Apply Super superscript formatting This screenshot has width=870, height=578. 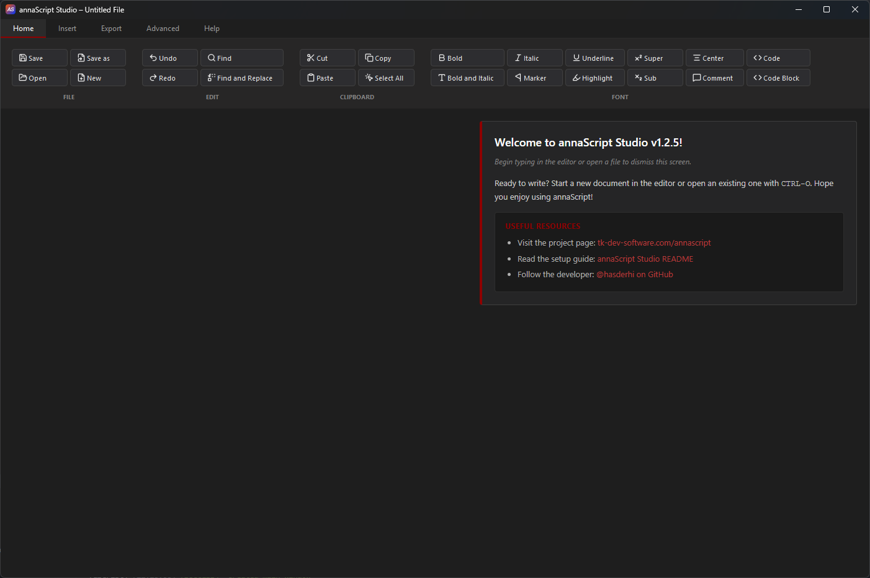(x=655, y=58)
